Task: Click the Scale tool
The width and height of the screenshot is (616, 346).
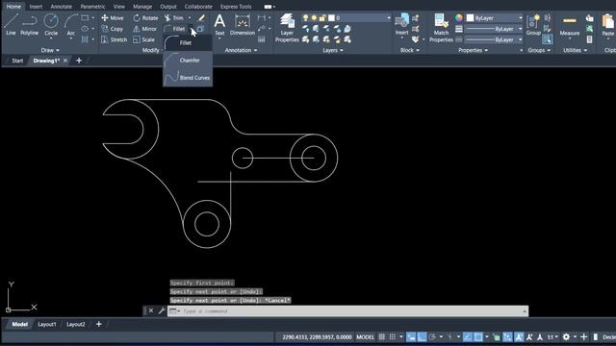Action: point(143,39)
